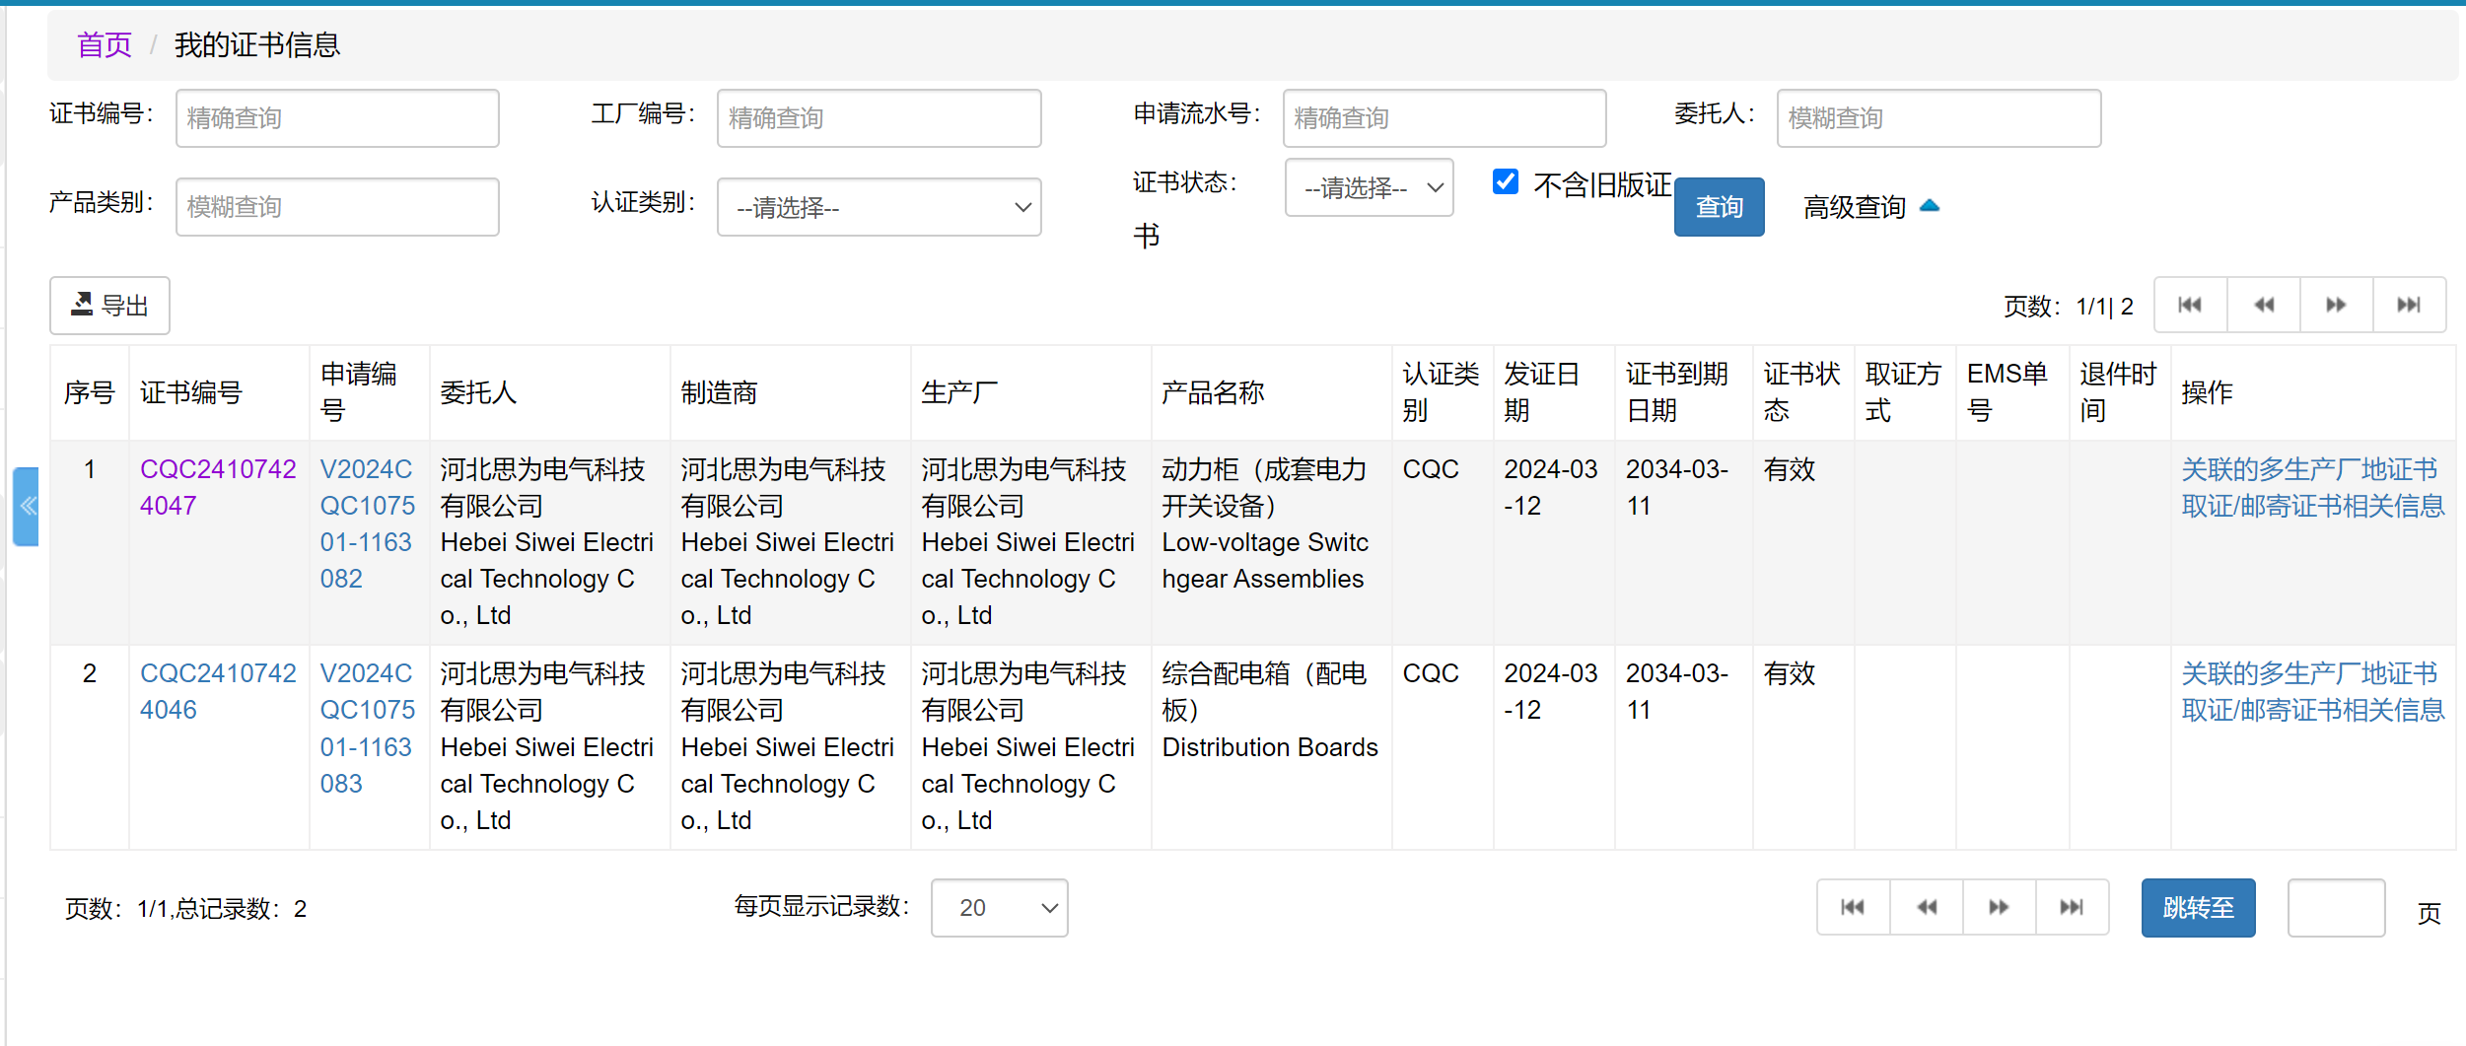Open application V2024CQC107501-1163083
Screen dimensions: 2466x1046
pyautogui.click(x=368, y=728)
